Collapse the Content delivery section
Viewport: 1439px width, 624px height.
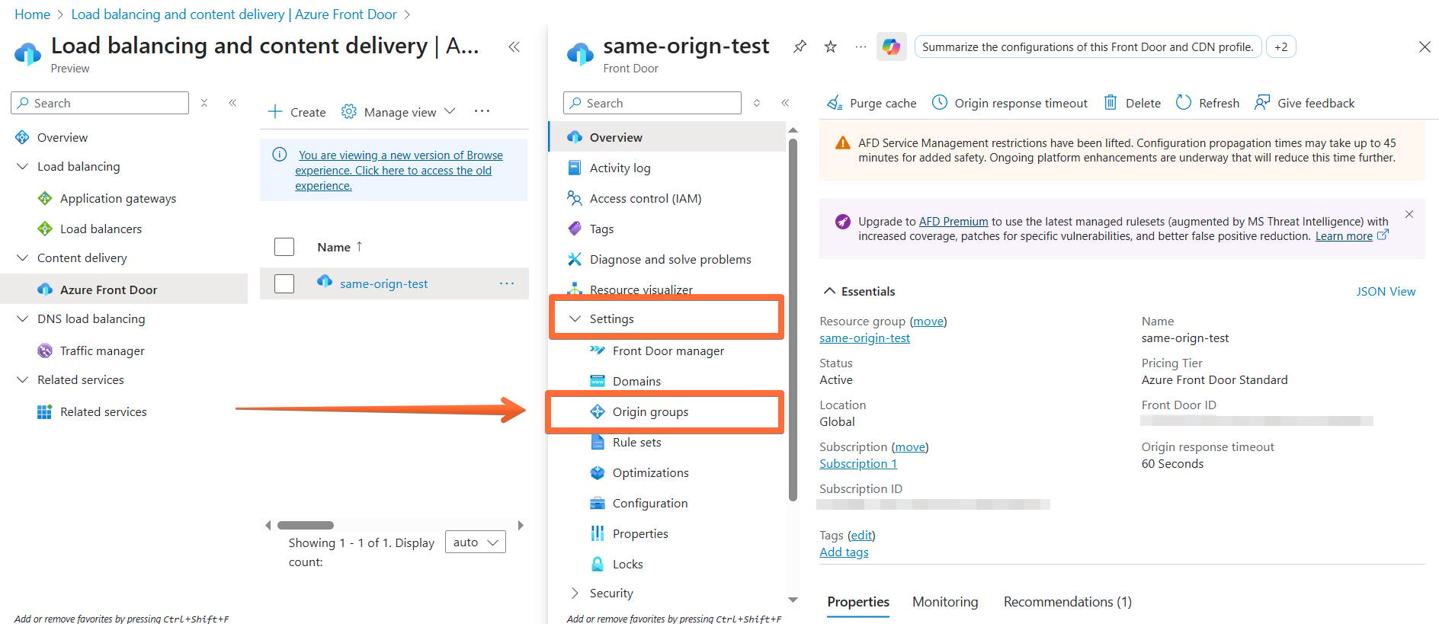tap(22, 258)
